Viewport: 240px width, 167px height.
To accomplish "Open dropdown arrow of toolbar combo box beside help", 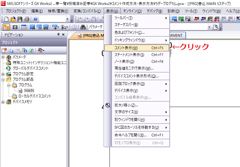I will coord(67,19).
